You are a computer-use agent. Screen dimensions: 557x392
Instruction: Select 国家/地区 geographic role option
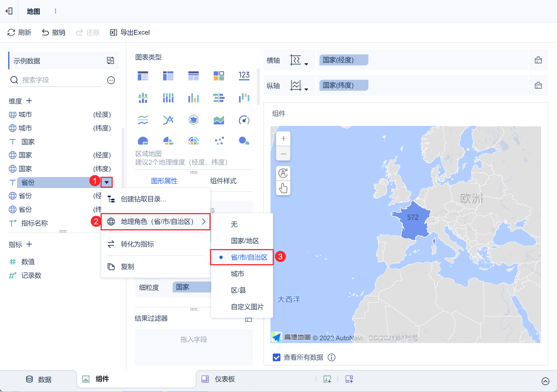pos(245,241)
